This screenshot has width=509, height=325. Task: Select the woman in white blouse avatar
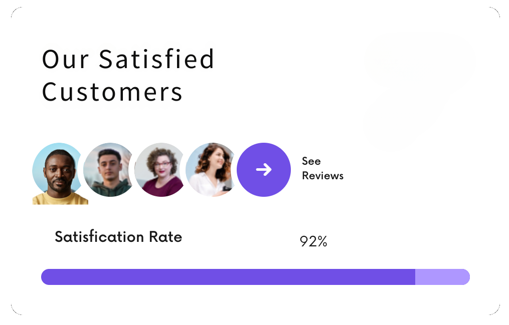(211, 169)
